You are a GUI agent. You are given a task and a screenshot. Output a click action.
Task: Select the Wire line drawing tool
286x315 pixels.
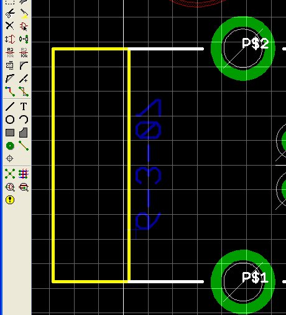[10, 106]
